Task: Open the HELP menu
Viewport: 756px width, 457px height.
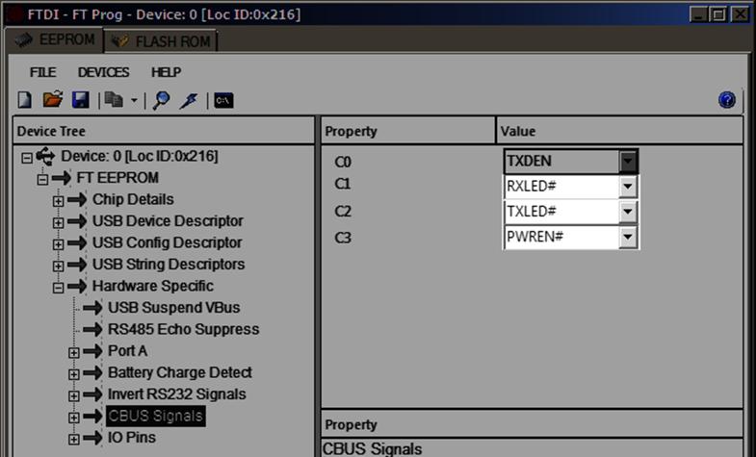Action: pyautogui.click(x=166, y=72)
